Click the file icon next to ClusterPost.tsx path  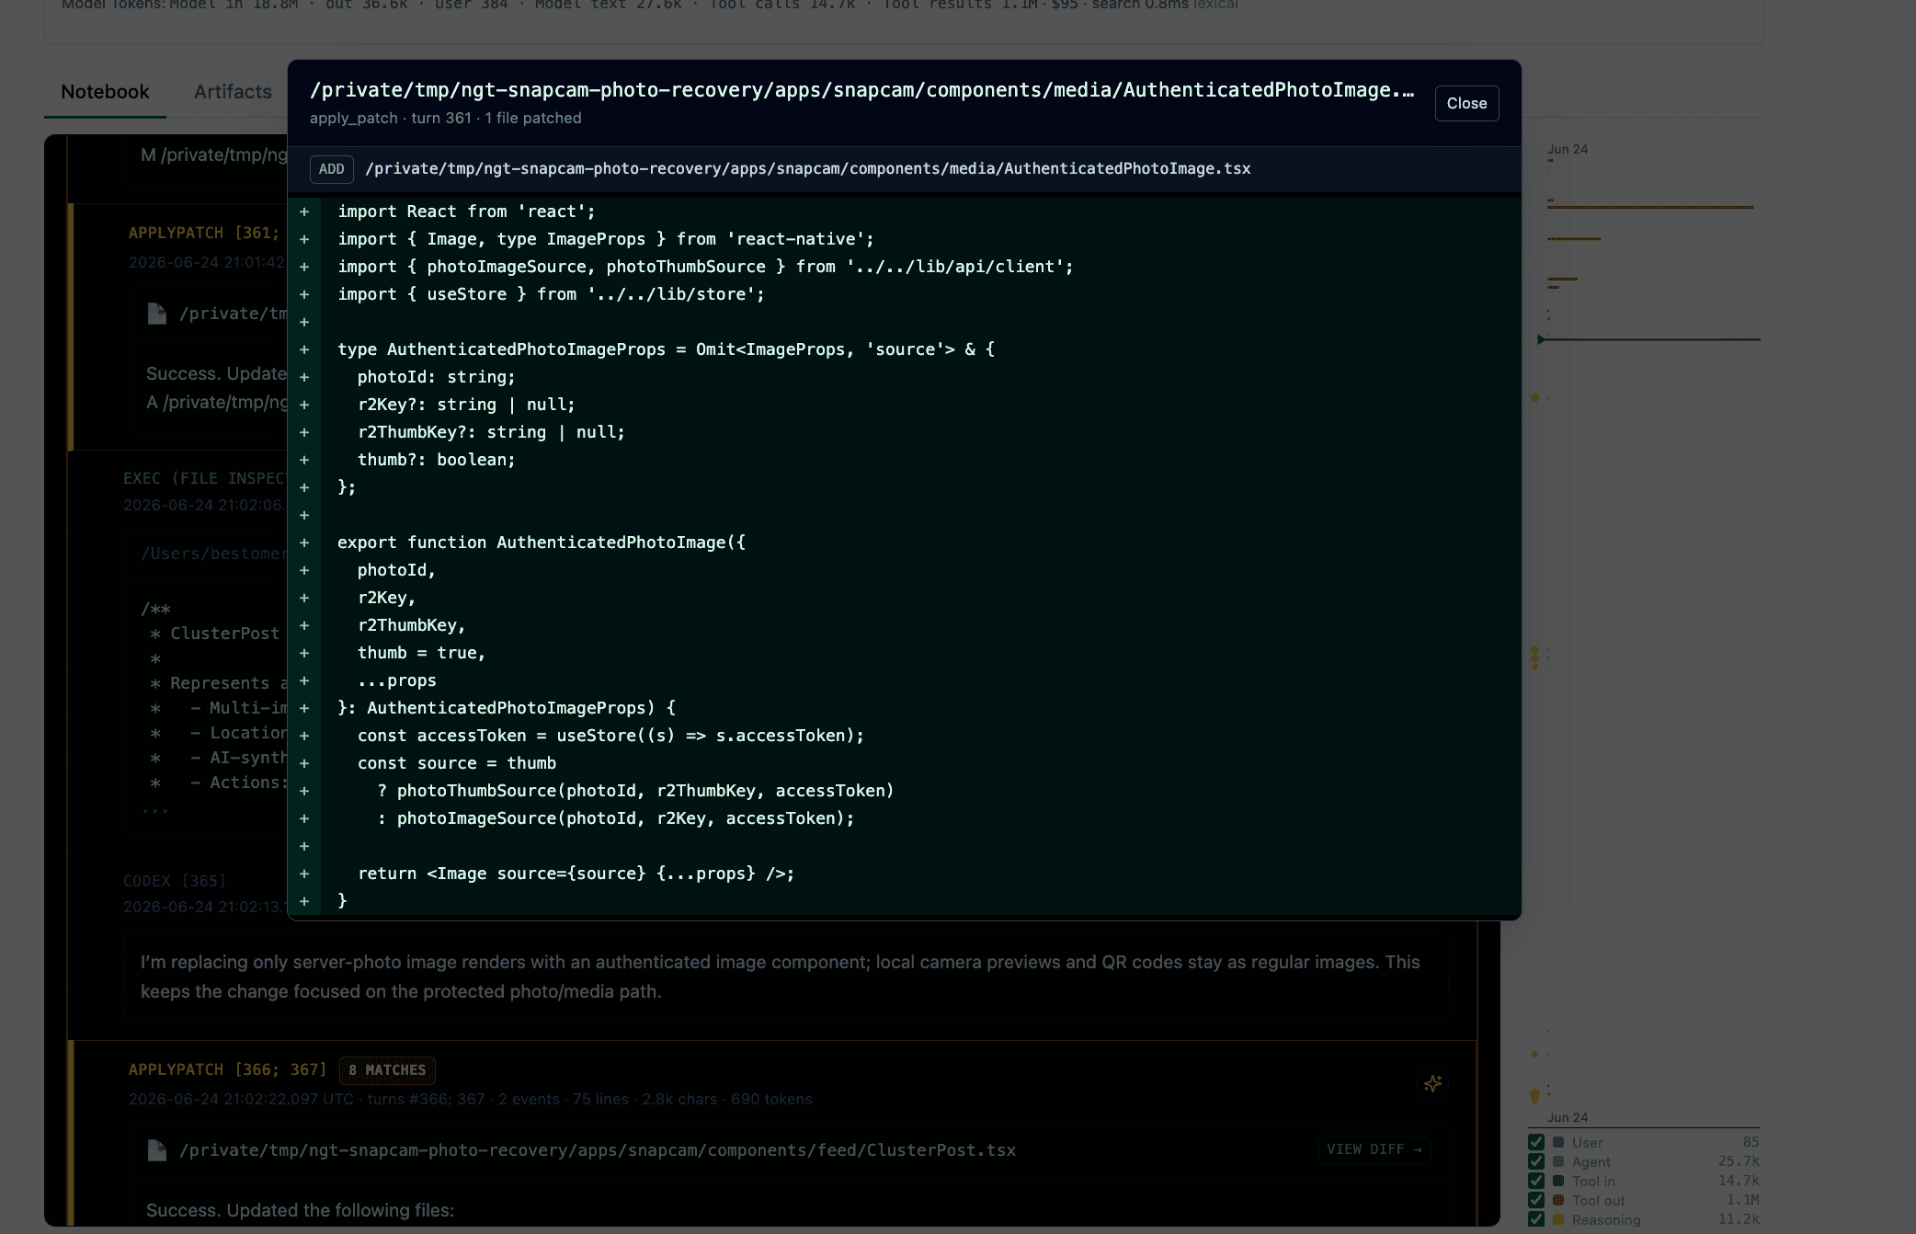(157, 1150)
